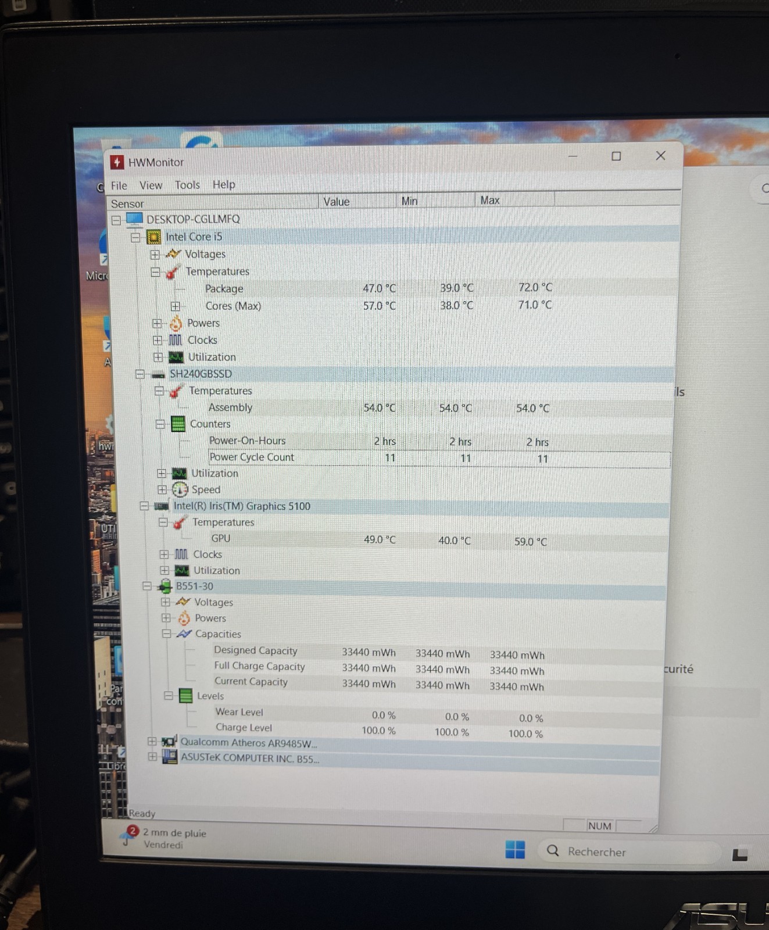Viewport: 769px width, 930px height.
Task: Click the NUM indicator in the status bar
Action: [x=599, y=826]
